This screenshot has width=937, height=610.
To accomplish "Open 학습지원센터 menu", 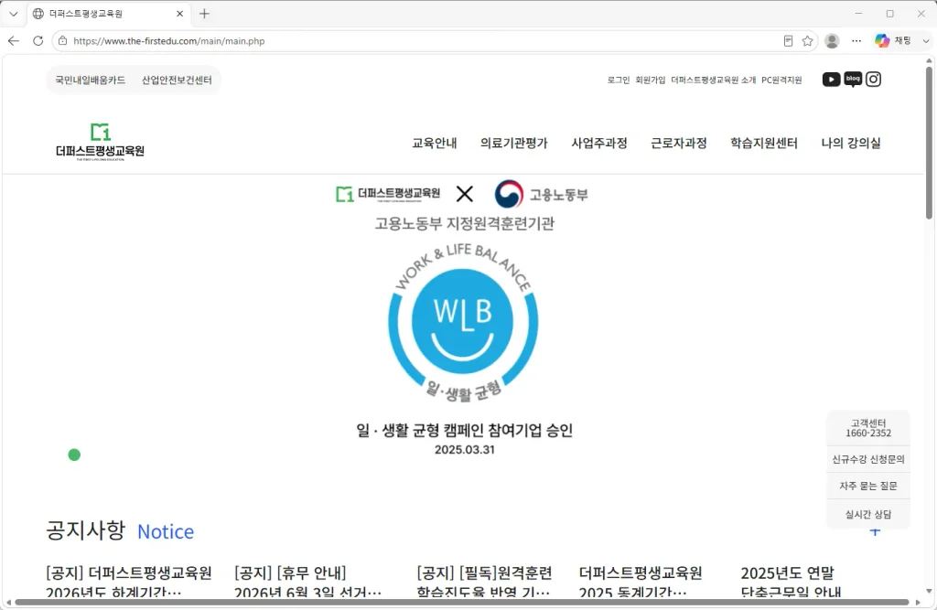I will (x=764, y=143).
